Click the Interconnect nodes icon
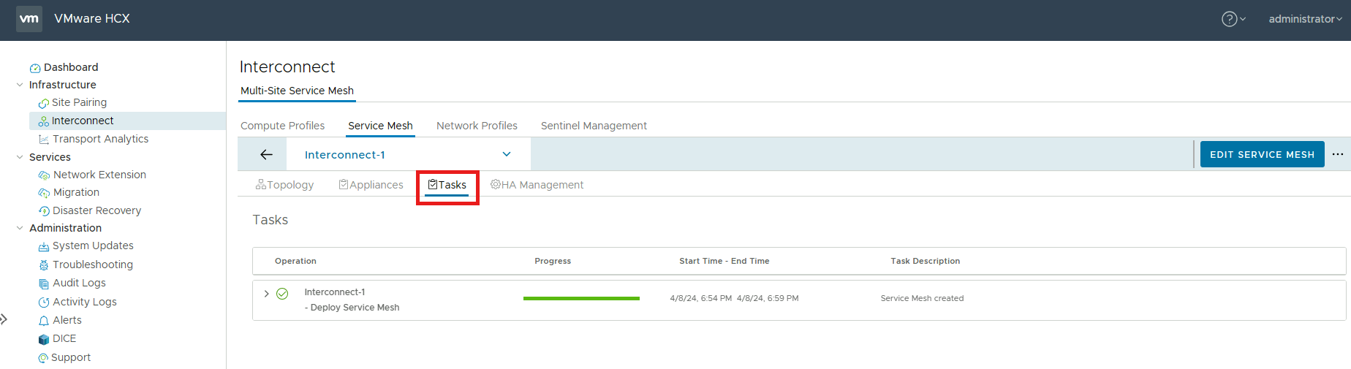The height and width of the screenshot is (369, 1351). pos(44,121)
